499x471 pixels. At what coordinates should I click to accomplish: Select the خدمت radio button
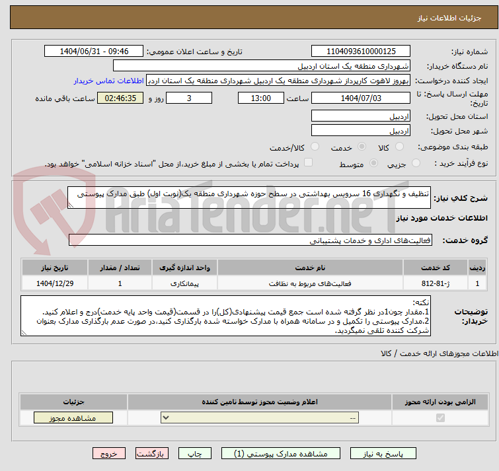coord(362,147)
